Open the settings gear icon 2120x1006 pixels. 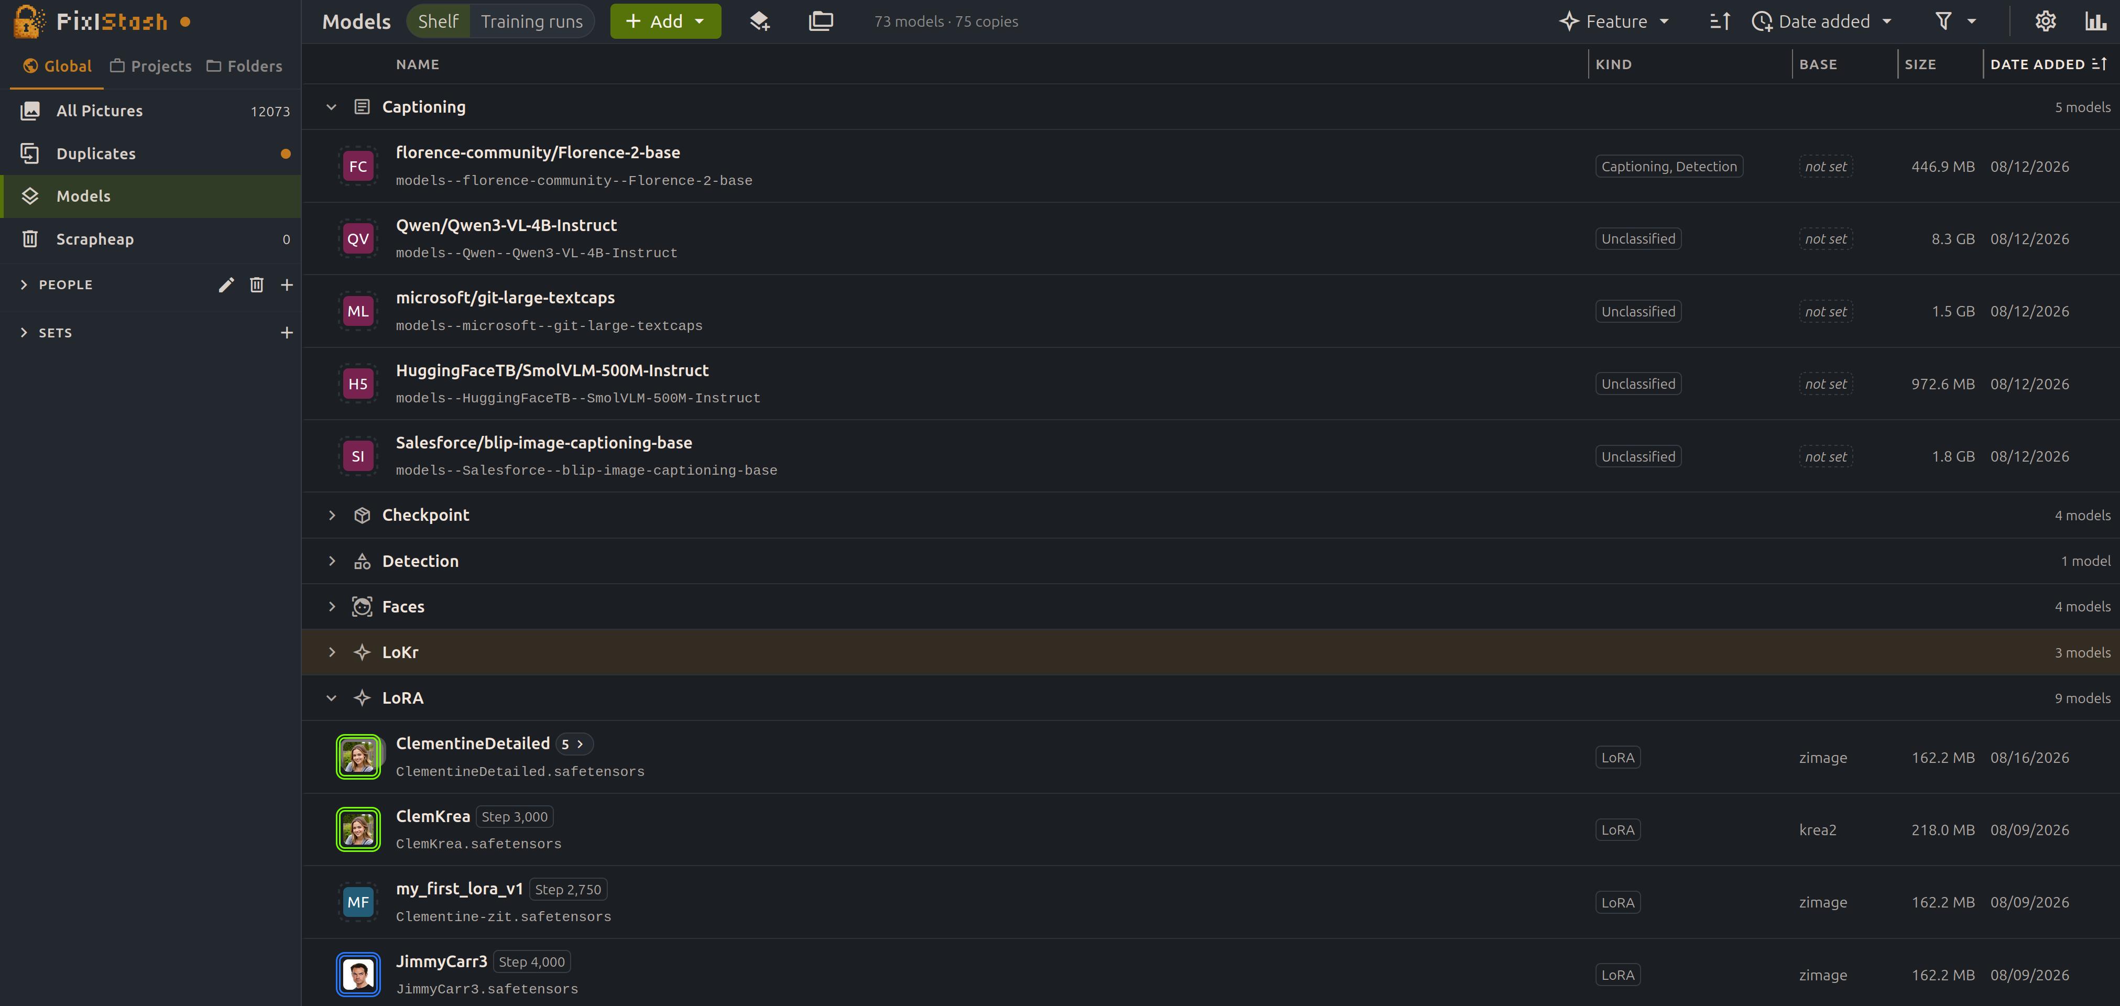click(2045, 21)
